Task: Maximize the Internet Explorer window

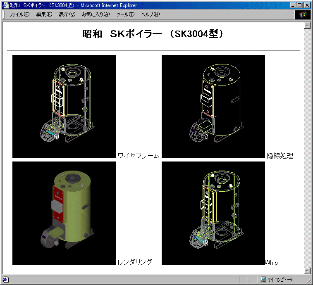Action: click(299, 5)
